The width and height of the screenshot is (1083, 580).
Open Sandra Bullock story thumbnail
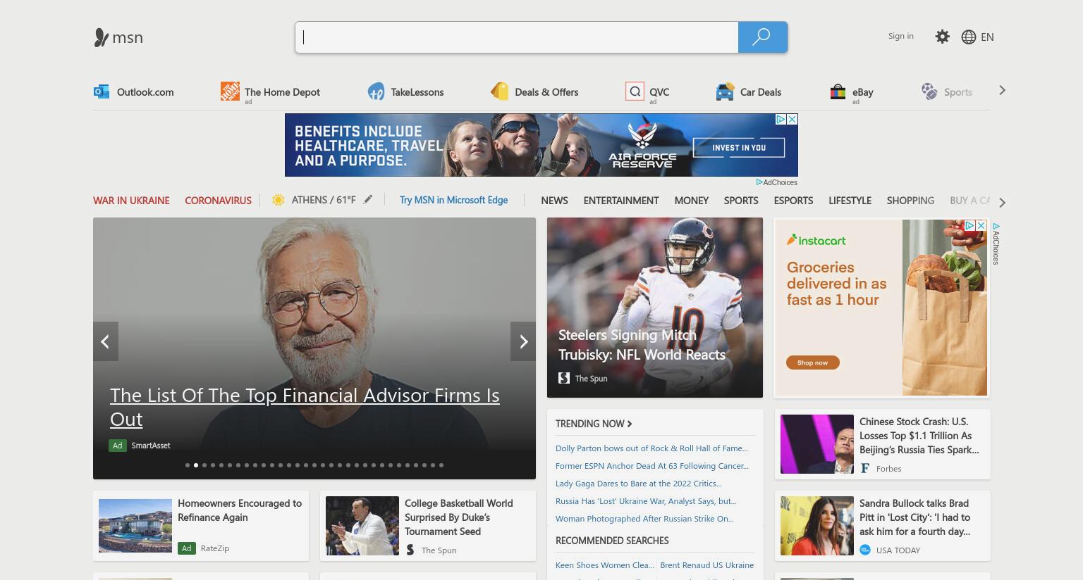(817, 526)
